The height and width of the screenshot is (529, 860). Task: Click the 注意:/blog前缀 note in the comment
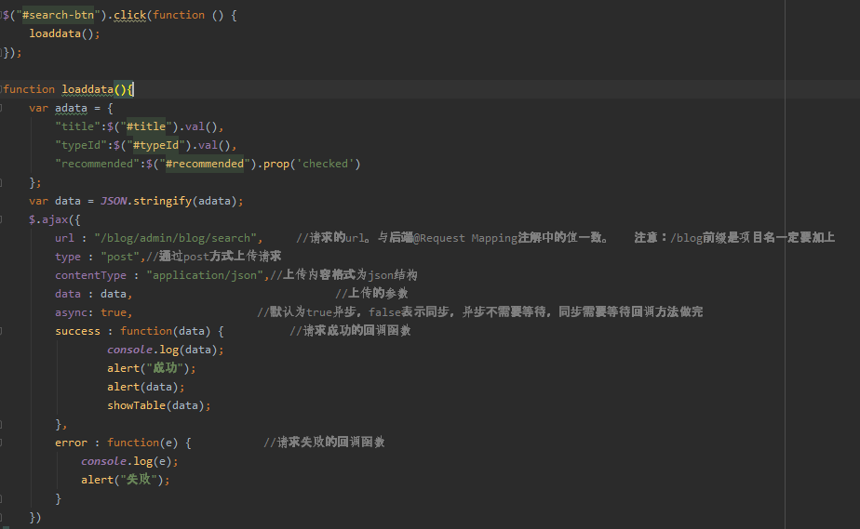pyautogui.click(x=734, y=238)
